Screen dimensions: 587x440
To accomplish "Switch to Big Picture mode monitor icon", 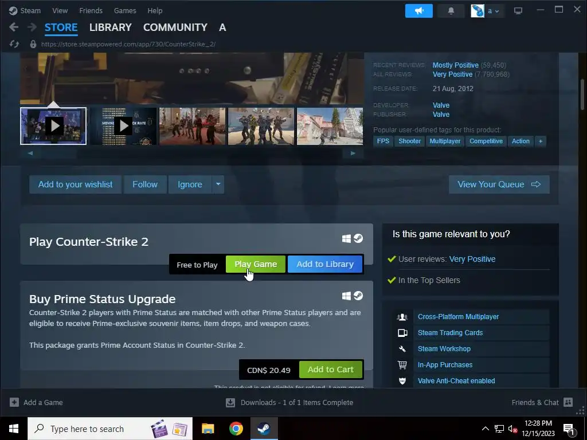I will tap(518, 11).
